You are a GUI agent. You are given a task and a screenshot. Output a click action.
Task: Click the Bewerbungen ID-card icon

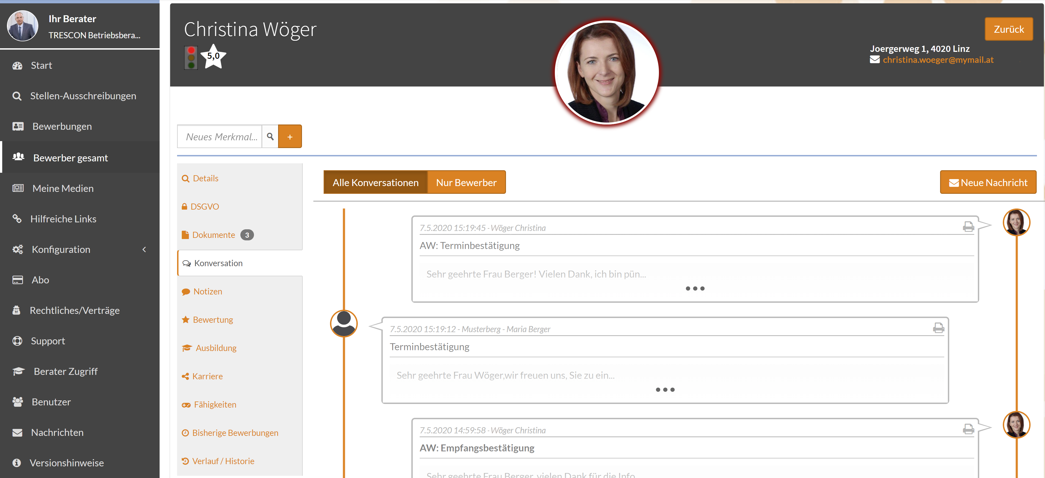[18, 126]
